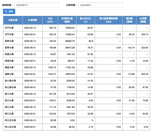Image resolution: width=152 pixels, height=131 pixels.
Task: Click the 集水區累積降雨量 (mm) column header
Action: pyautogui.click(x=109, y=20)
